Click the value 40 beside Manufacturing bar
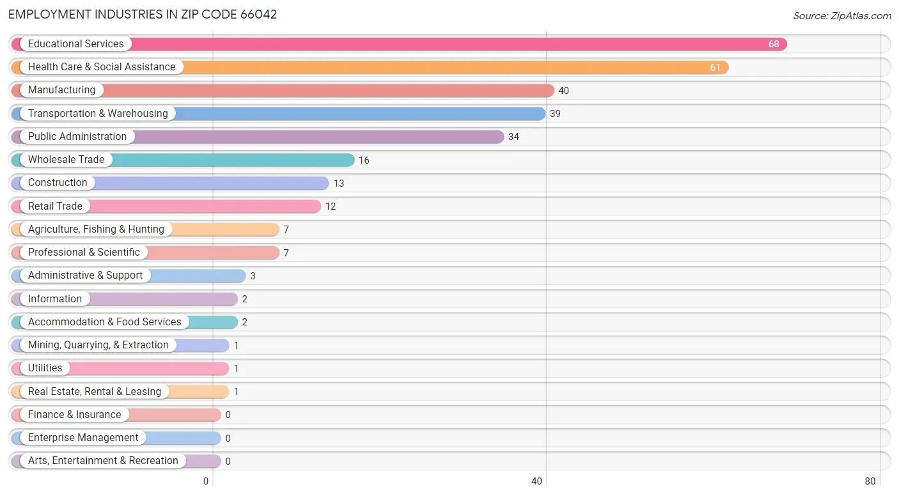 coord(563,91)
